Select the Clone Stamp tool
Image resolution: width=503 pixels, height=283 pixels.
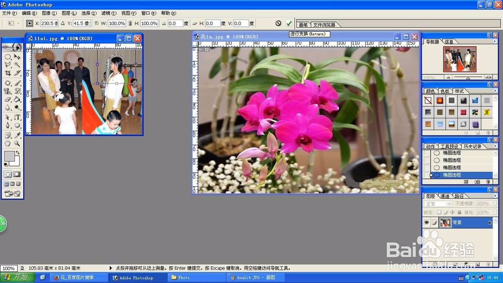click(8, 91)
